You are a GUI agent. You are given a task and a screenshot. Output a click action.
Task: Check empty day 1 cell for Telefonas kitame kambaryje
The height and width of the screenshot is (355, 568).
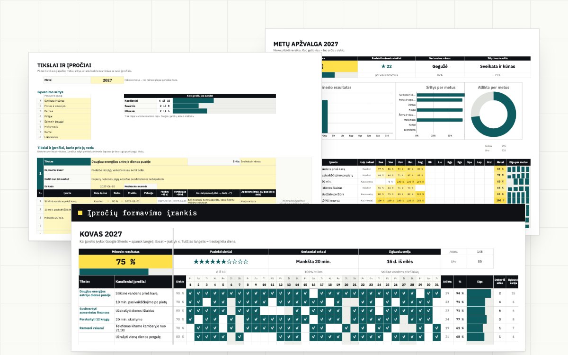pos(190,328)
